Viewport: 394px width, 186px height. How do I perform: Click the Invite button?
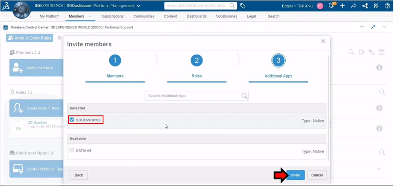[295, 175]
